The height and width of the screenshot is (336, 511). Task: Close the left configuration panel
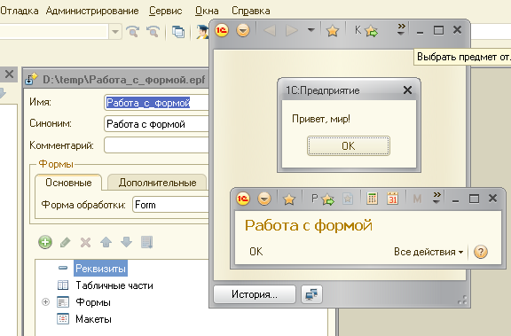[x=9, y=74]
